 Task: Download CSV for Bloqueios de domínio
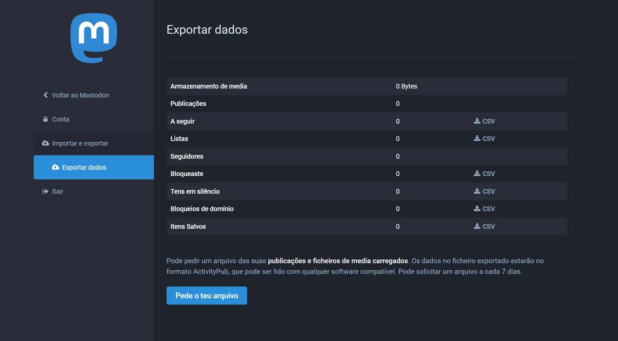pos(484,209)
